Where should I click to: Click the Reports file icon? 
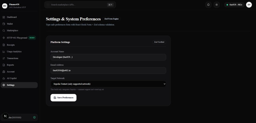point(4,65)
